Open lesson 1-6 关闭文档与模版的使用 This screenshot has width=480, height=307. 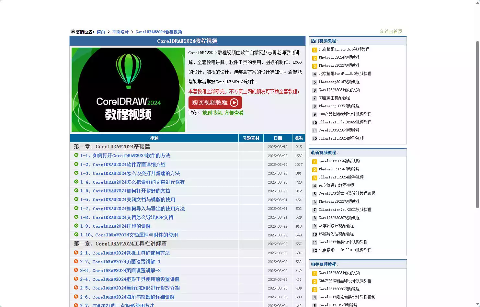(x=128, y=199)
